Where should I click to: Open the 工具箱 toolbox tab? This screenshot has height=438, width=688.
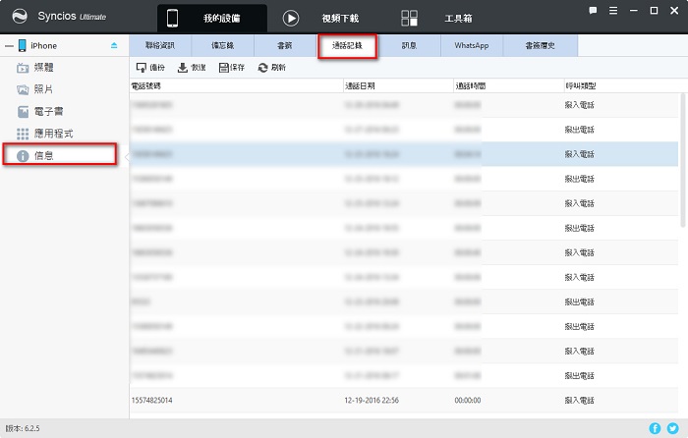[x=436, y=19]
